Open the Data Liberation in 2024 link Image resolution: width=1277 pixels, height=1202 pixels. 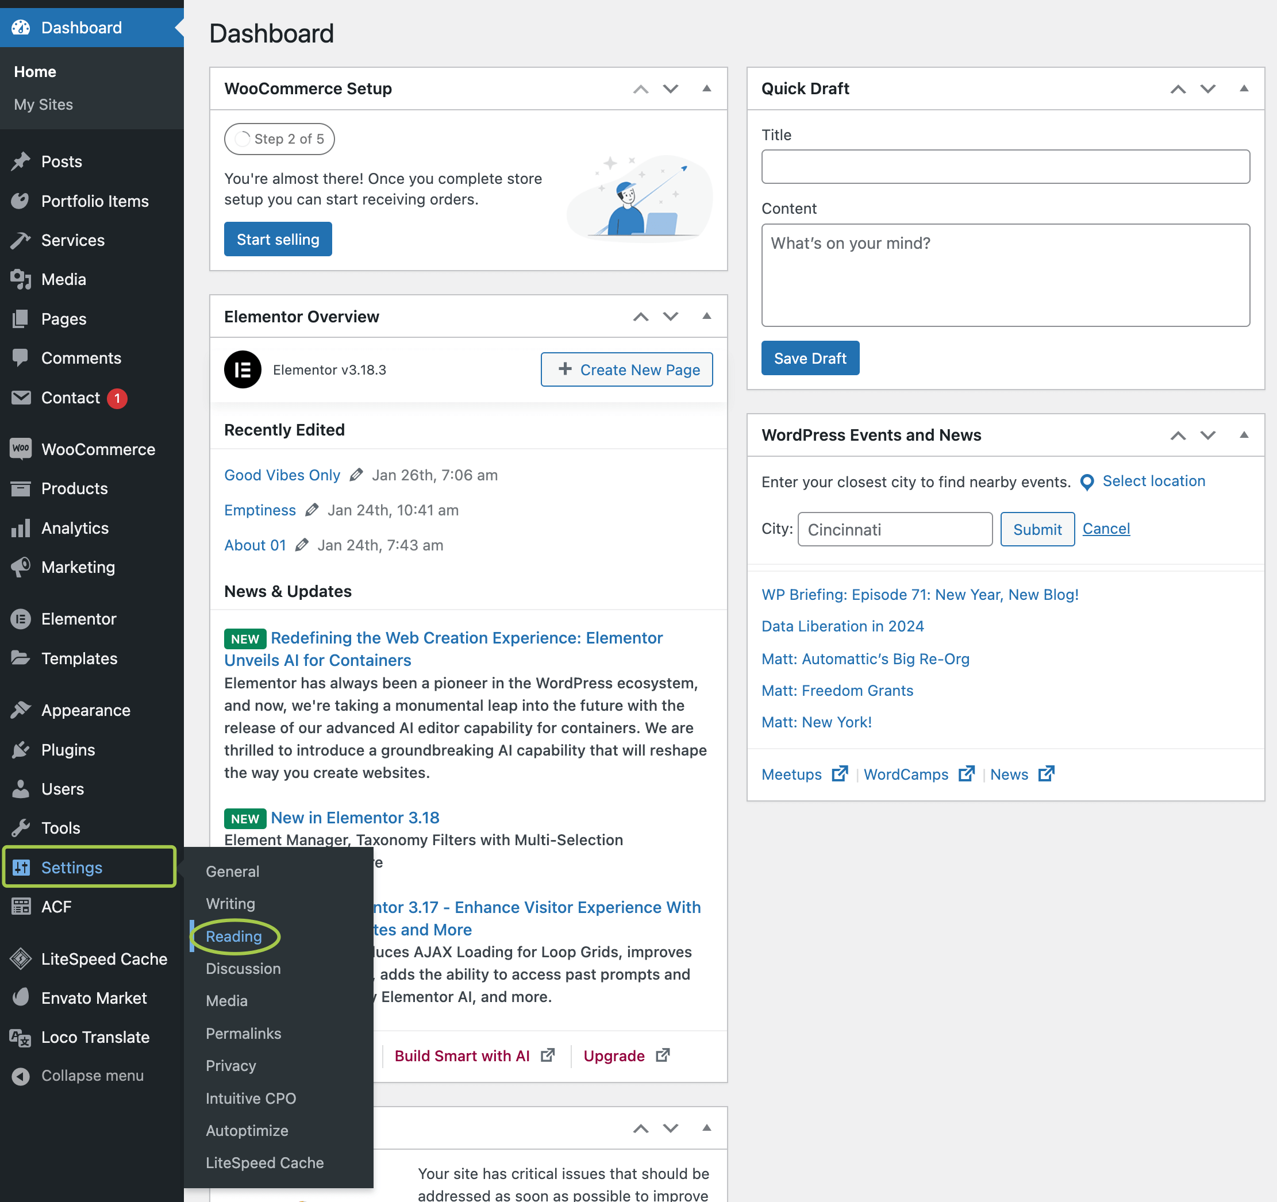(x=842, y=626)
